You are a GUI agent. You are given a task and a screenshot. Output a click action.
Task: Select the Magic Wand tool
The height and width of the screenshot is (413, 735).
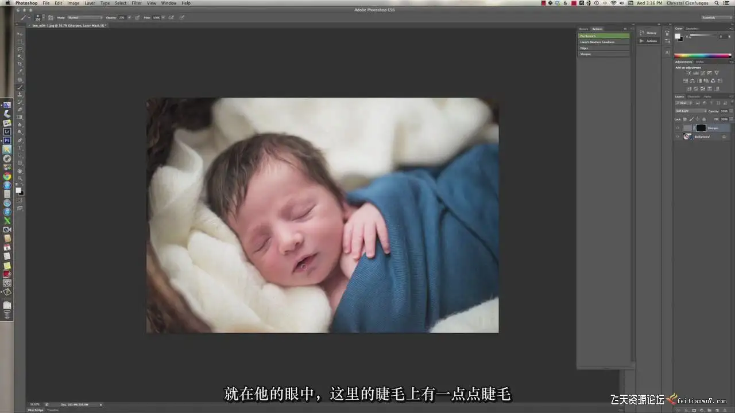click(20, 57)
